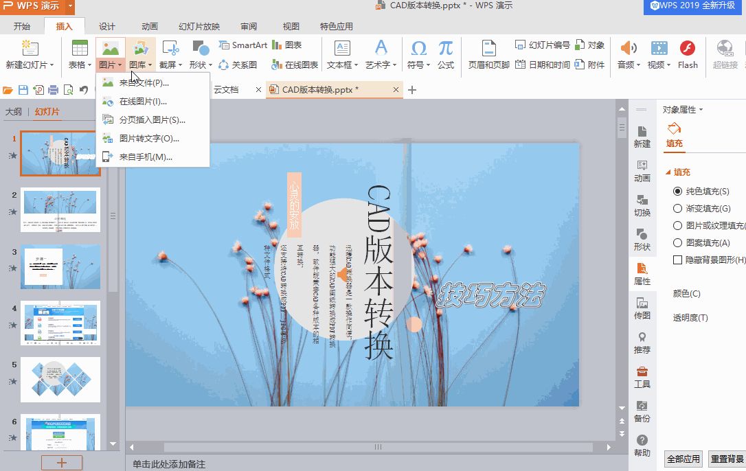Click the 全部应用 button
Image resolution: width=746 pixels, height=471 pixels.
coord(683,459)
